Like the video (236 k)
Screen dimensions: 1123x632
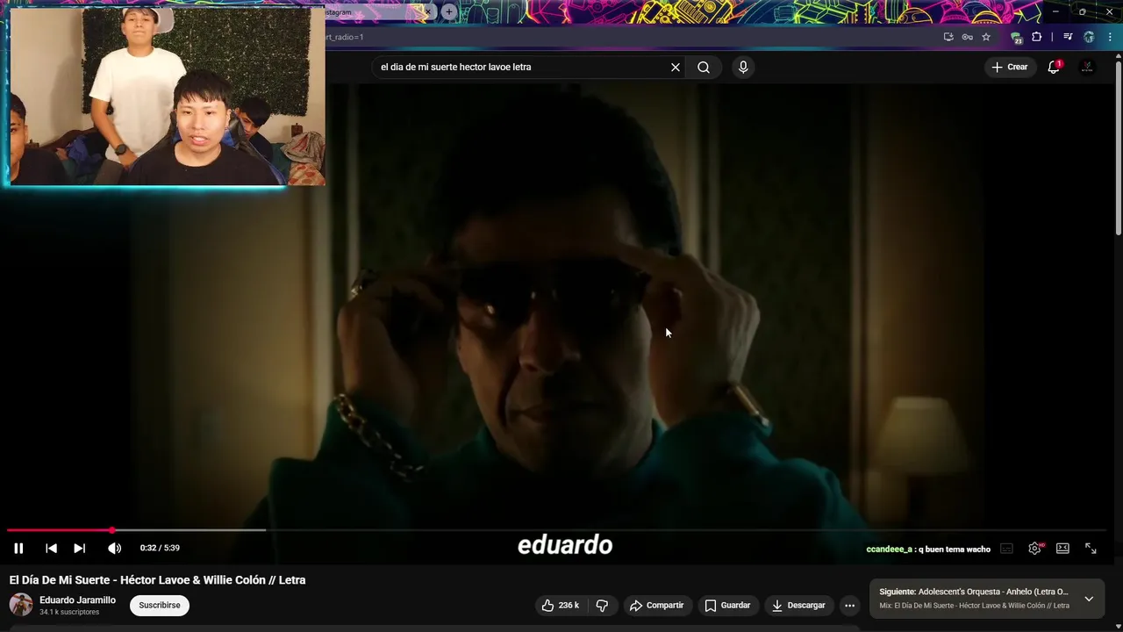[560, 605]
